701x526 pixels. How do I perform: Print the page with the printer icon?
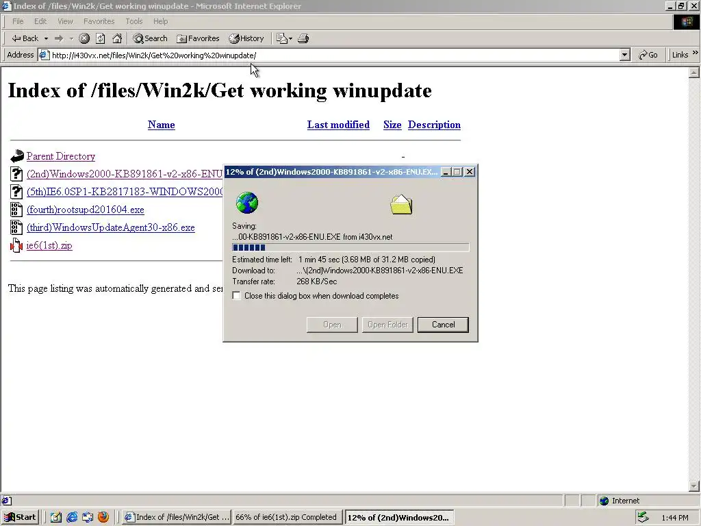point(303,38)
